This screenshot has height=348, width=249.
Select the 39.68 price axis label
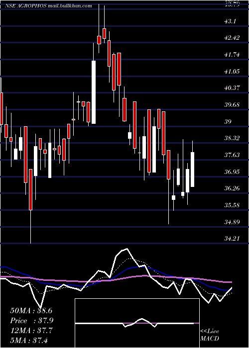232,105
